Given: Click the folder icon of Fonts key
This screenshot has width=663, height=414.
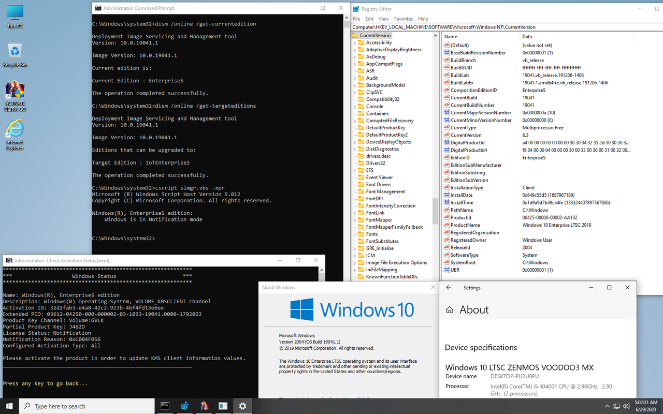Looking at the screenshot, I should [361, 234].
